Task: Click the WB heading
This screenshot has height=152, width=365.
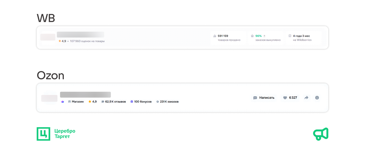Action: click(x=46, y=18)
